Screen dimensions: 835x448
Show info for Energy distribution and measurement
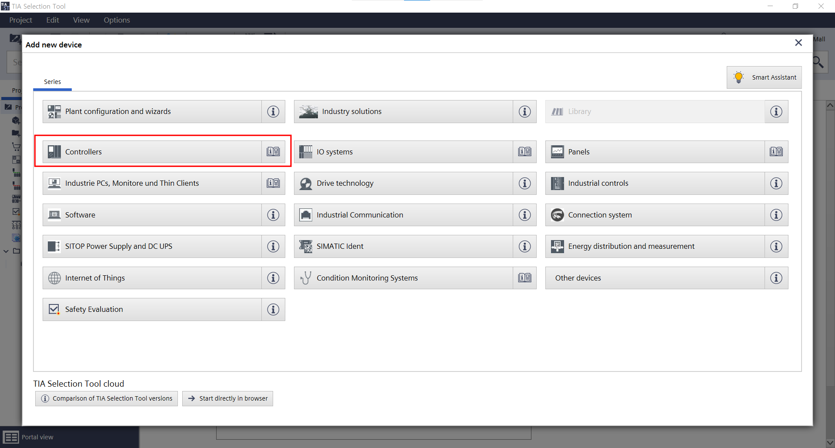click(x=776, y=246)
